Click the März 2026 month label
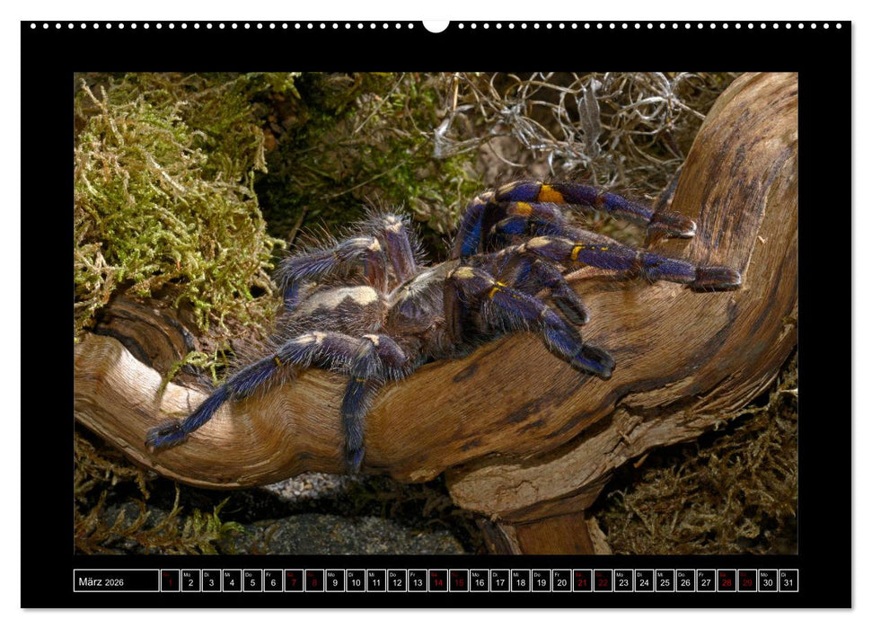Viewport: 872px width, 629px height. tap(101, 581)
